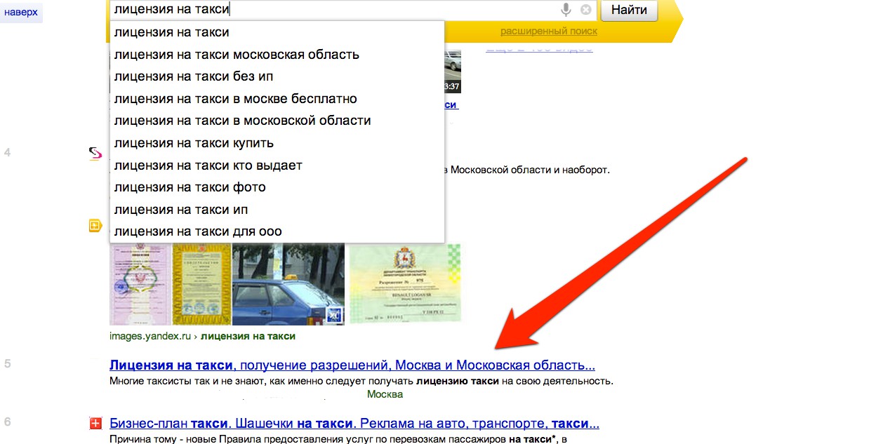883x444 pixels.
Task: Click the microphone voice search icon
Action: point(566,10)
